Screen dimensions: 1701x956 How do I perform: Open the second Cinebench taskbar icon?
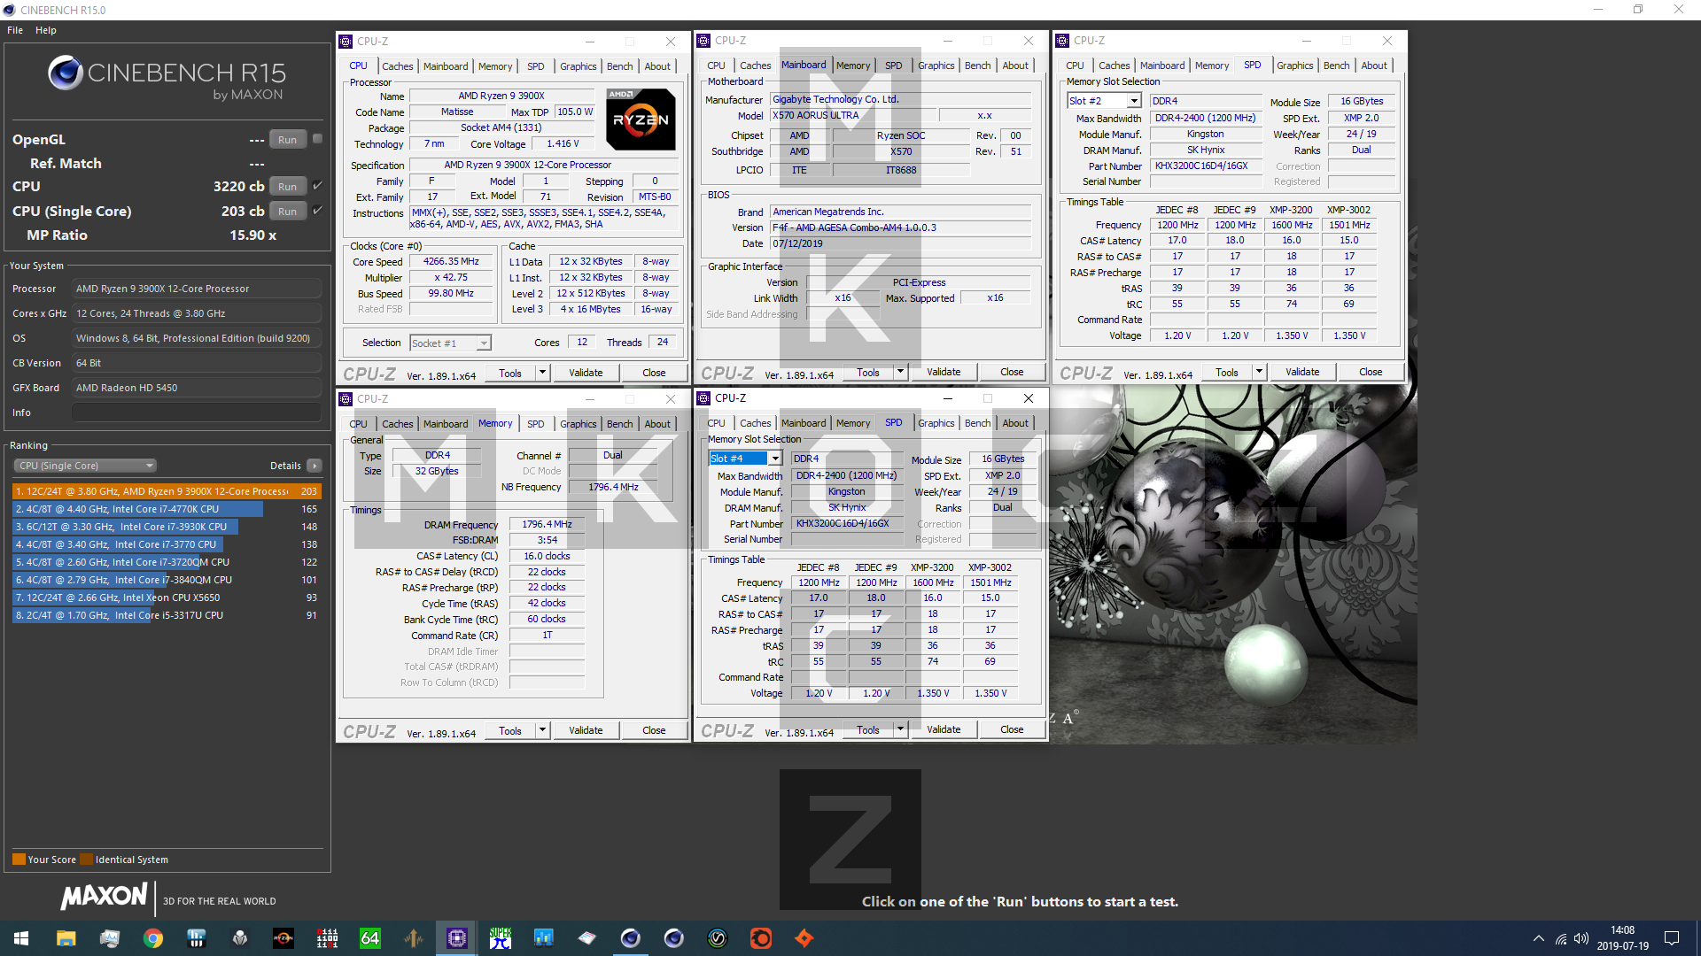click(674, 938)
